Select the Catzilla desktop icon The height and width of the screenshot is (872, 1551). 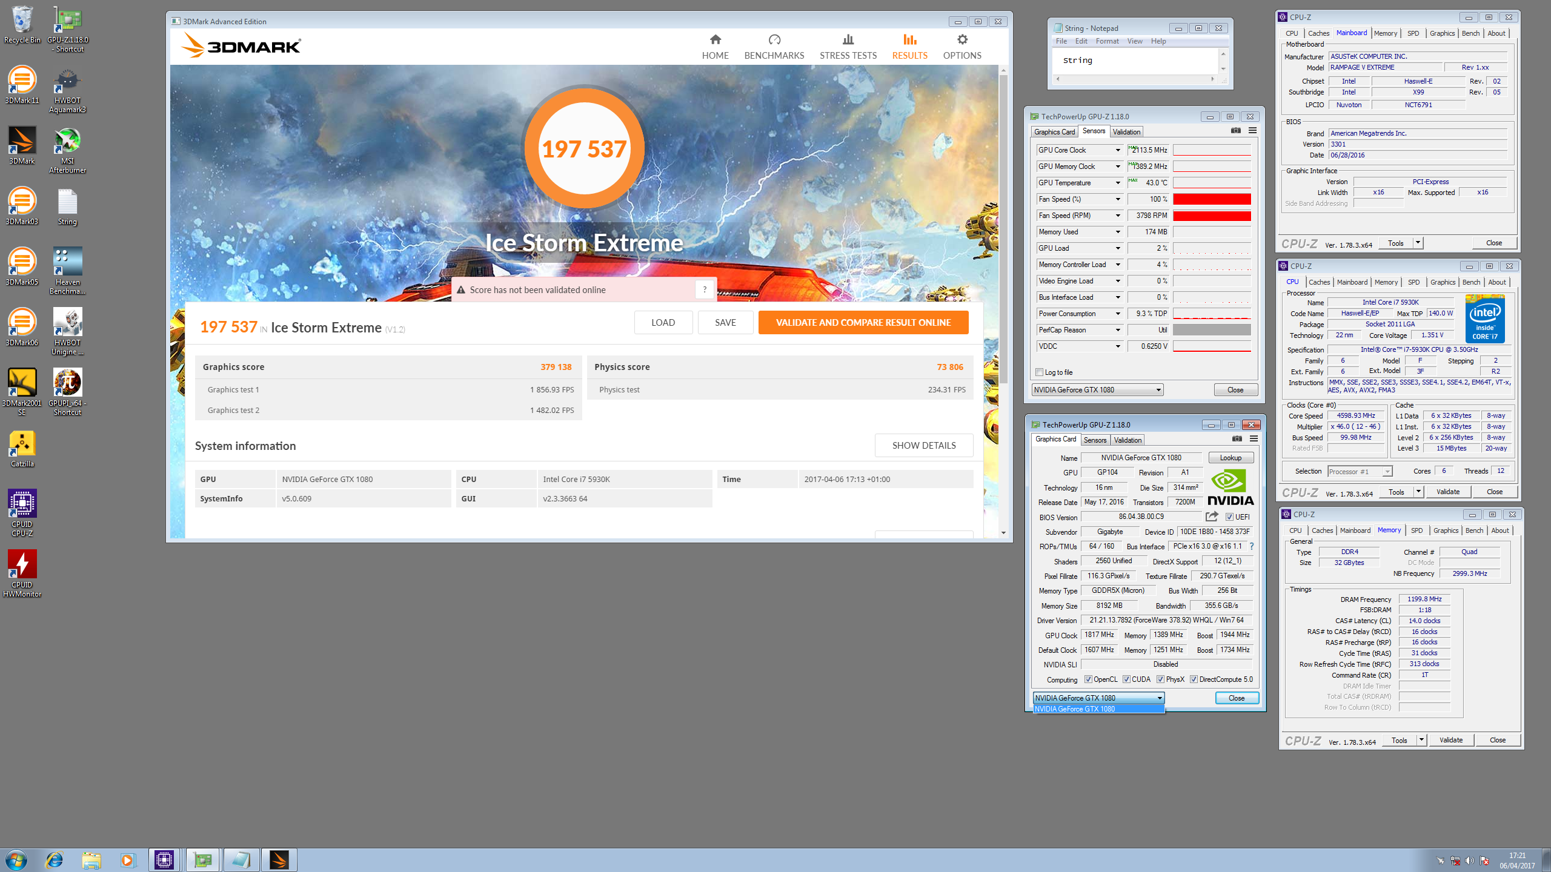(x=22, y=449)
